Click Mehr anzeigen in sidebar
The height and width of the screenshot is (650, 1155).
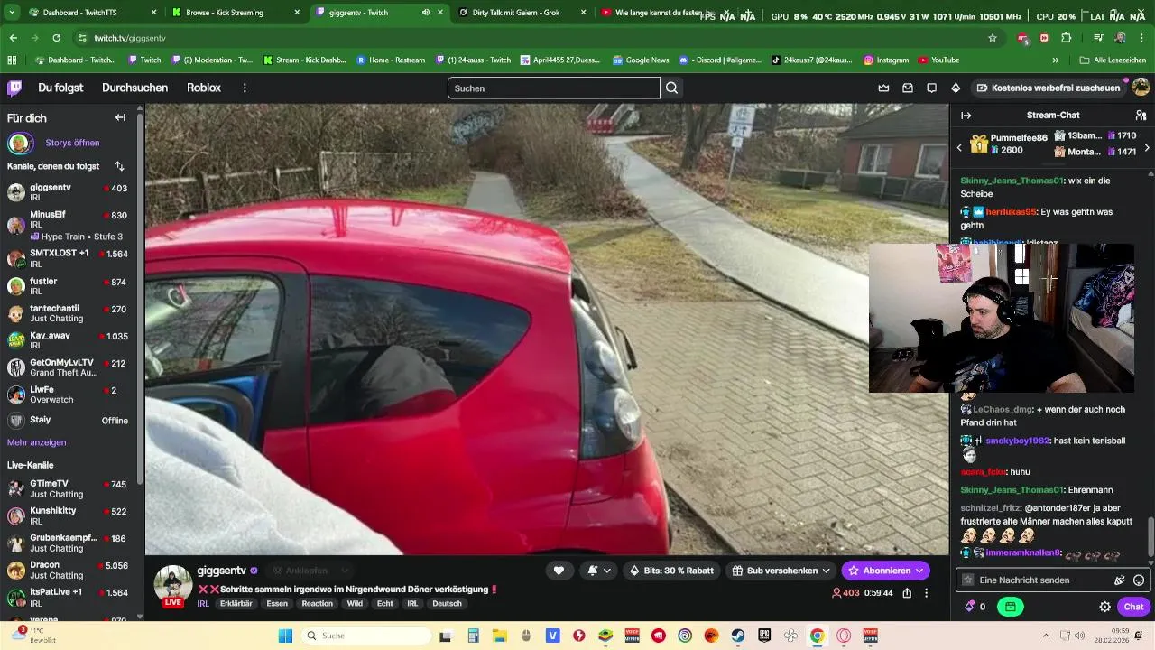(36, 442)
